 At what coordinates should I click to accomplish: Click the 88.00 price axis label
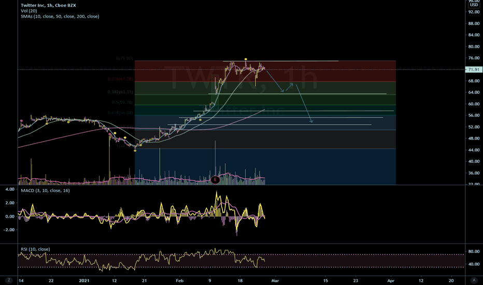click(474, 23)
